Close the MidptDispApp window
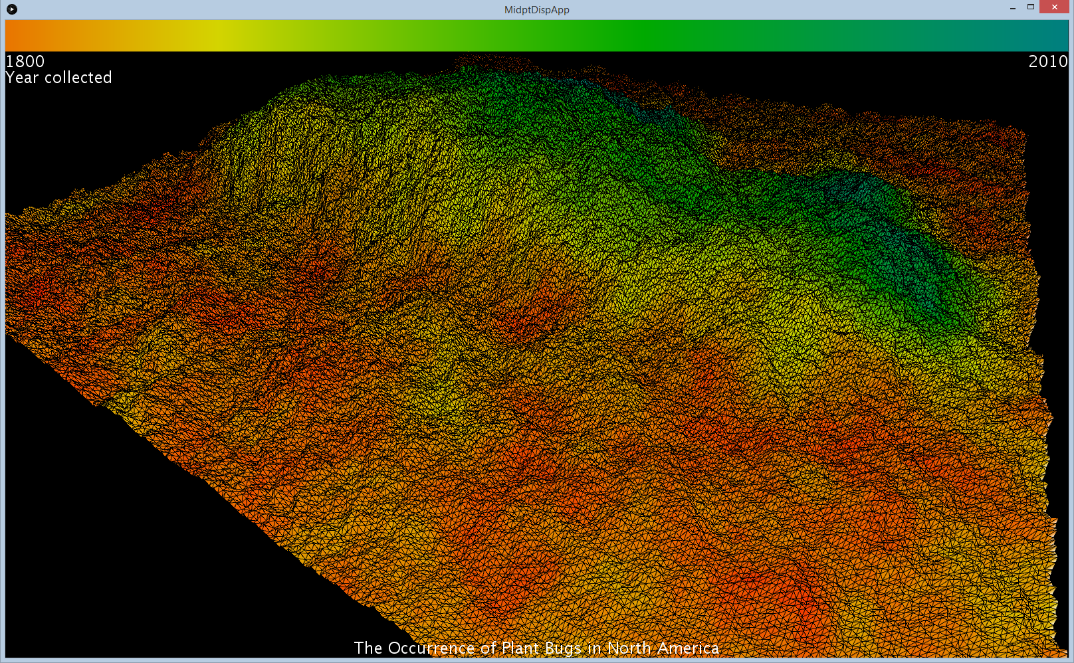This screenshot has height=663, width=1074. [x=1055, y=7]
